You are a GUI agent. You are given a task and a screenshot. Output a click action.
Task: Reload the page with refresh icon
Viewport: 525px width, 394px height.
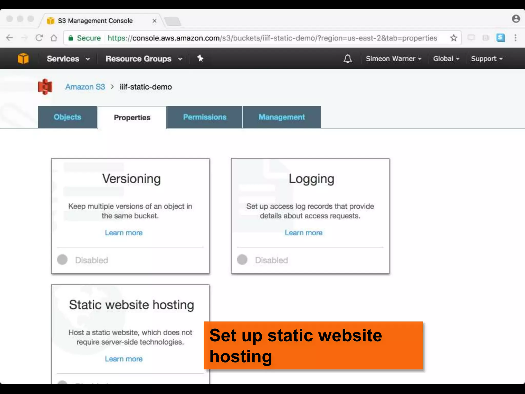tap(39, 38)
